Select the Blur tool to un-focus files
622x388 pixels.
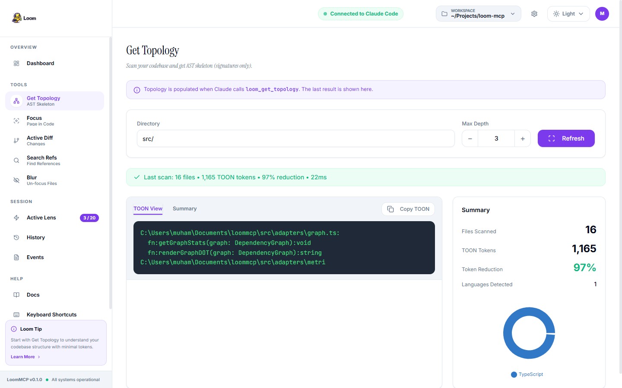pyautogui.click(x=41, y=180)
